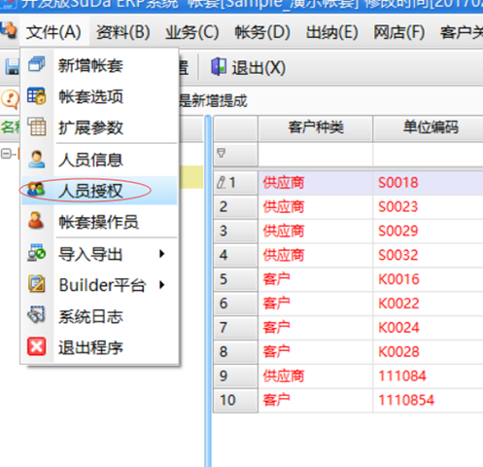The width and height of the screenshot is (483, 467).
Task: Click the filter funnel icon in grid
Action: pyautogui.click(x=222, y=153)
